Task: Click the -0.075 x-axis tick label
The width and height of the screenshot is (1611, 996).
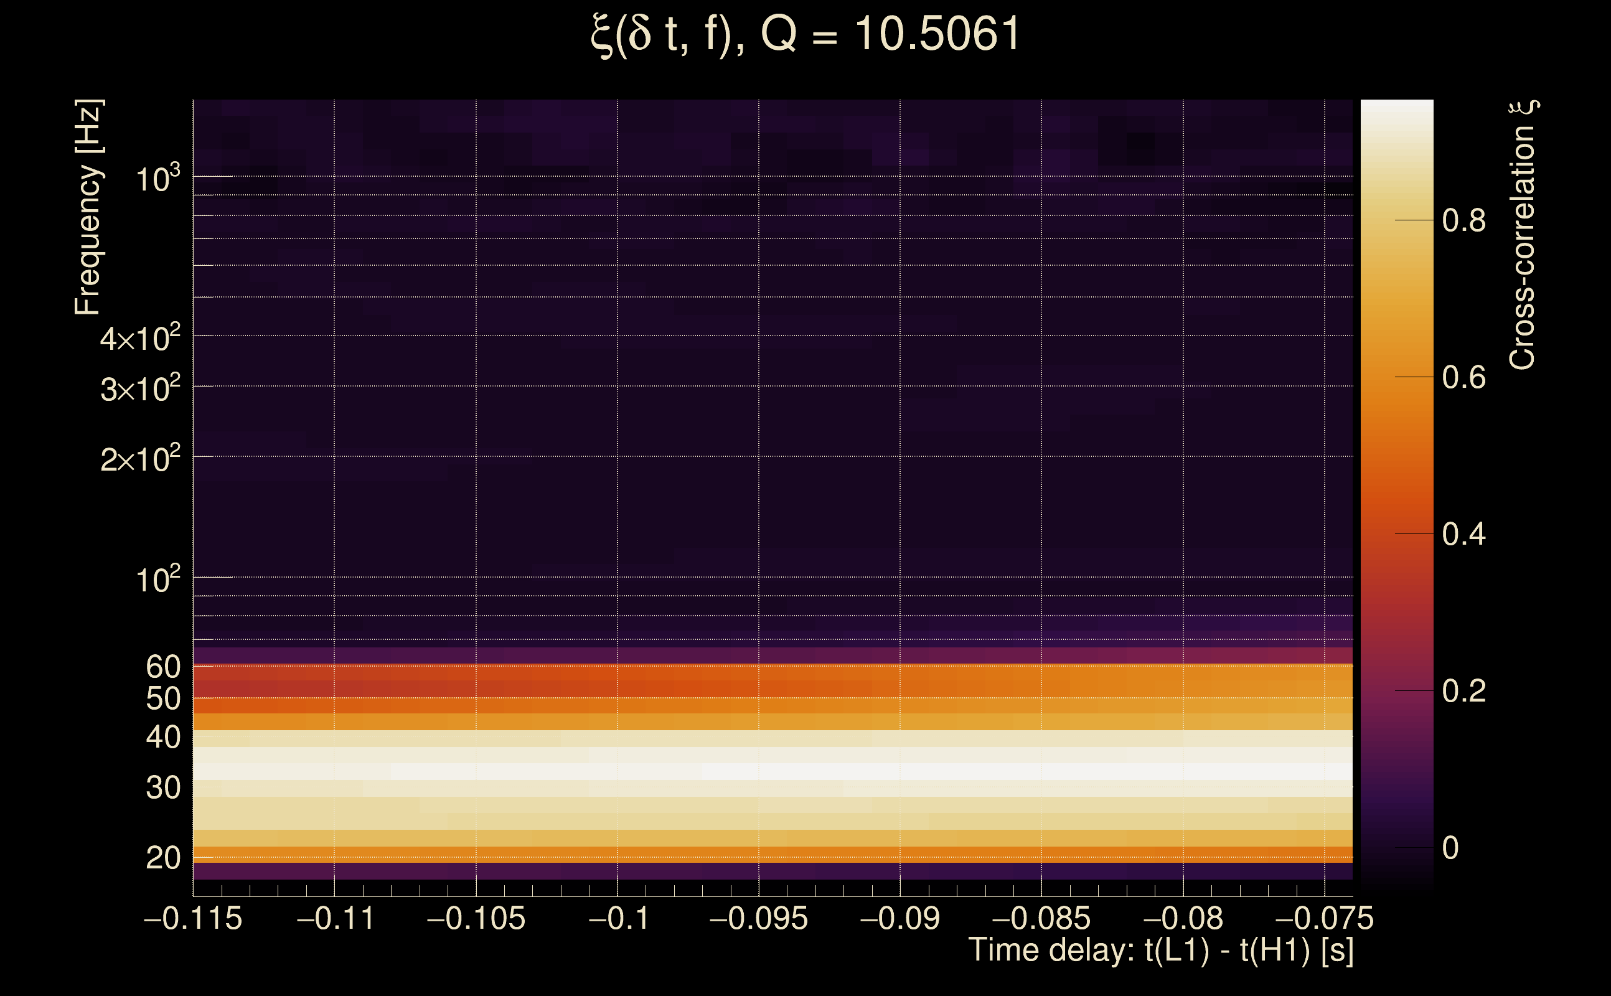Action: (1324, 919)
